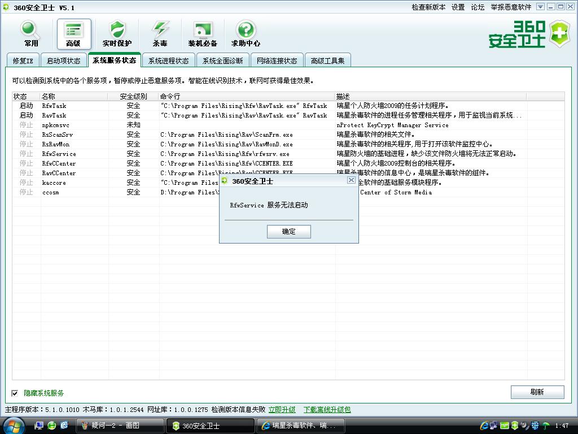Click the IE icon in system tray
The width and height of the screenshot is (578, 434).
pos(484,426)
